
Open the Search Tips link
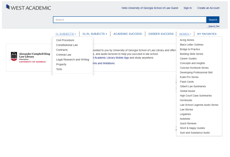(214, 26)
